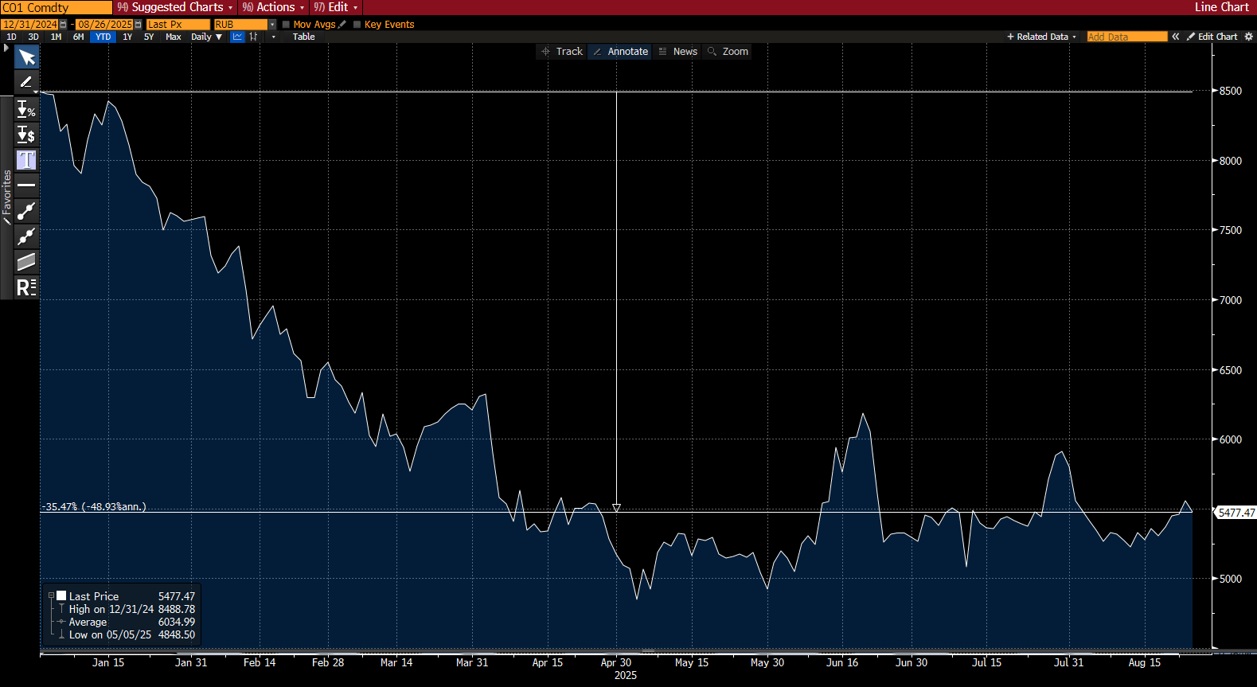This screenshot has width=1257, height=687.
Task: Select the percent change measurement tool
Action: coord(26,109)
